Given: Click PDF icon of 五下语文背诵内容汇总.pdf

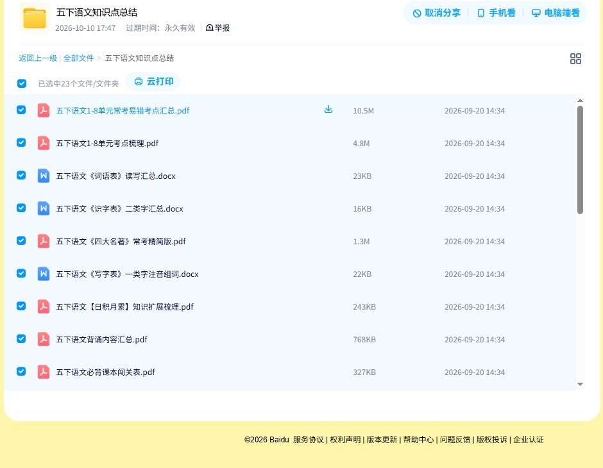Looking at the screenshot, I should (x=44, y=339).
